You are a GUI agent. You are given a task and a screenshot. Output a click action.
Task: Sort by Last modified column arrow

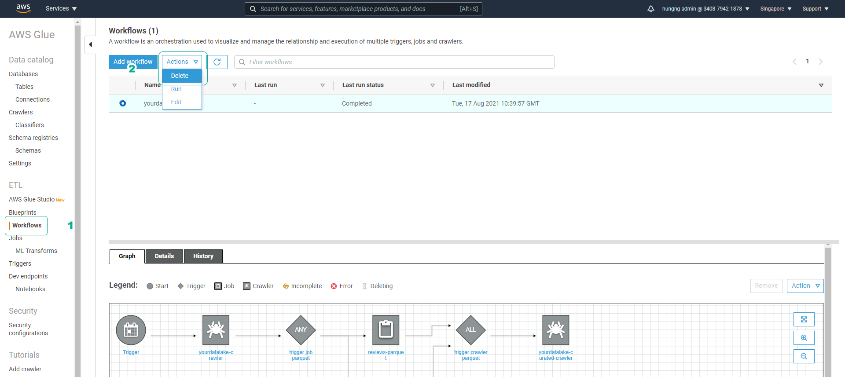(x=821, y=85)
